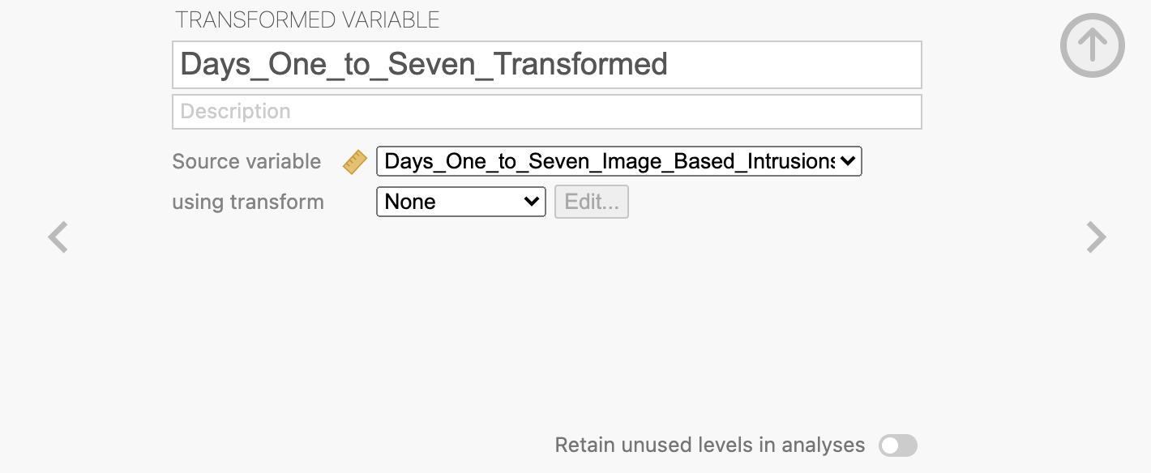The width and height of the screenshot is (1151, 473).
Task: Click the upward arrow circle to hide editor
Action: click(1093, 45)
